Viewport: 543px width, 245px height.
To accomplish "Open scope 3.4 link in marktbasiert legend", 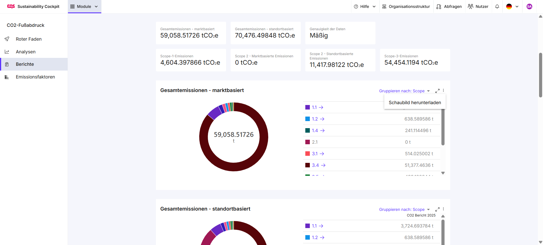I will (x=316, y=165).
